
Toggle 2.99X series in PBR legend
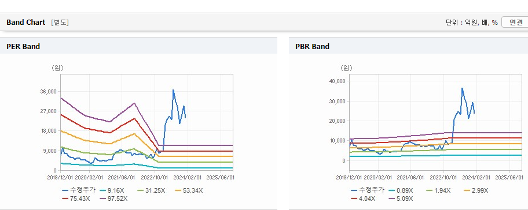click(x=476, y=190)
